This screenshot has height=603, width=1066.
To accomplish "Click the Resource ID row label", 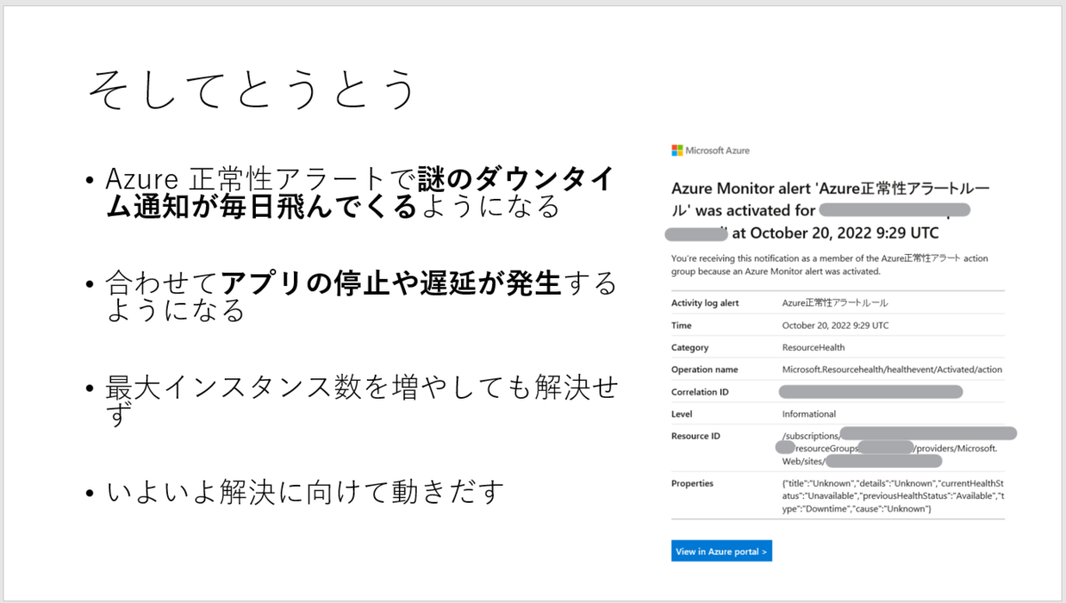I will (x=696, y=436).
